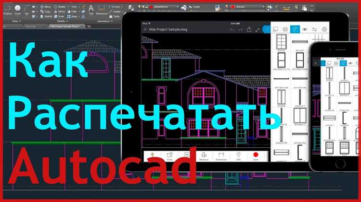Click the Linear dimension tool

114,7
